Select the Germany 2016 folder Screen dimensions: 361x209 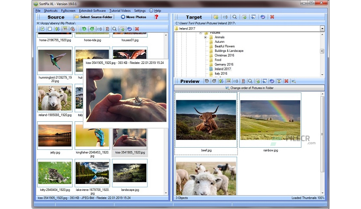(x=224, y=64)
